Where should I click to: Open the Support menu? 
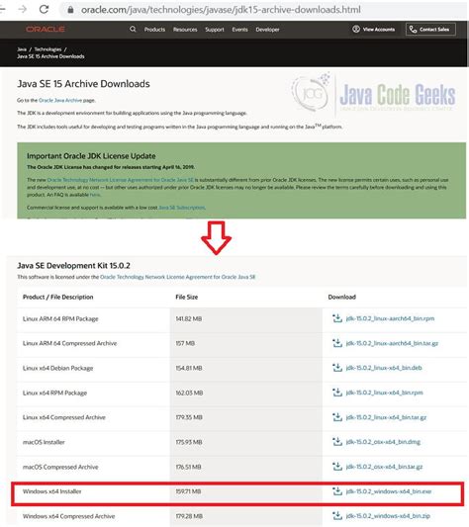pos(215,30)
